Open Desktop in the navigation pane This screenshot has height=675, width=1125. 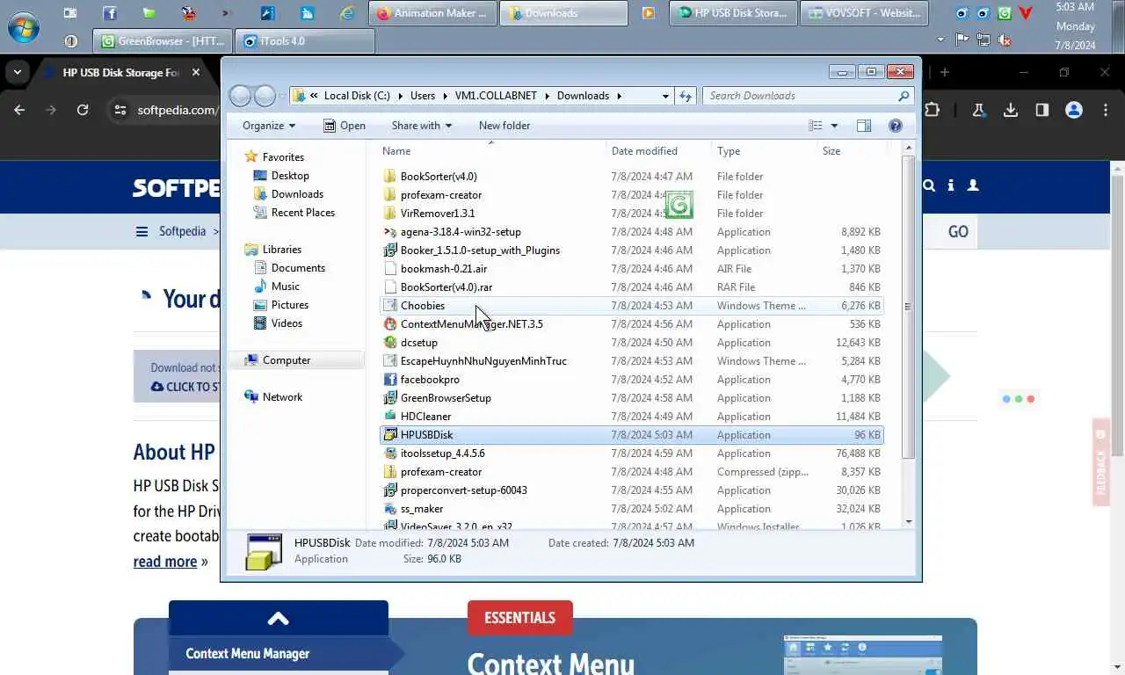290,175
